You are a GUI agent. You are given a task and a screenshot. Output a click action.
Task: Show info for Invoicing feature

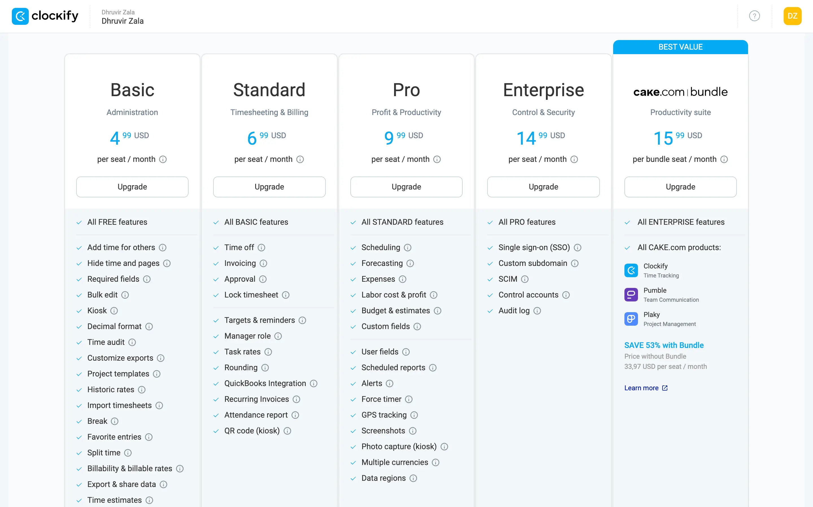tap(263, 264)
